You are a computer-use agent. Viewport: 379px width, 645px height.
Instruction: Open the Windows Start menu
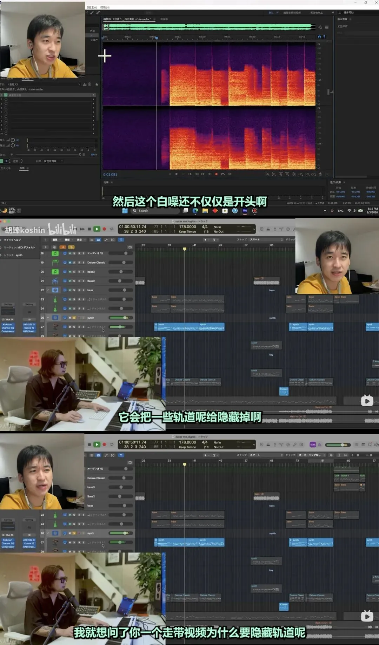click(x=125, y=211)
